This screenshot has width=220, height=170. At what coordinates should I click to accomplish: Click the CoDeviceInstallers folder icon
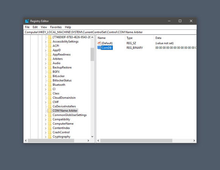pos(50,106)
